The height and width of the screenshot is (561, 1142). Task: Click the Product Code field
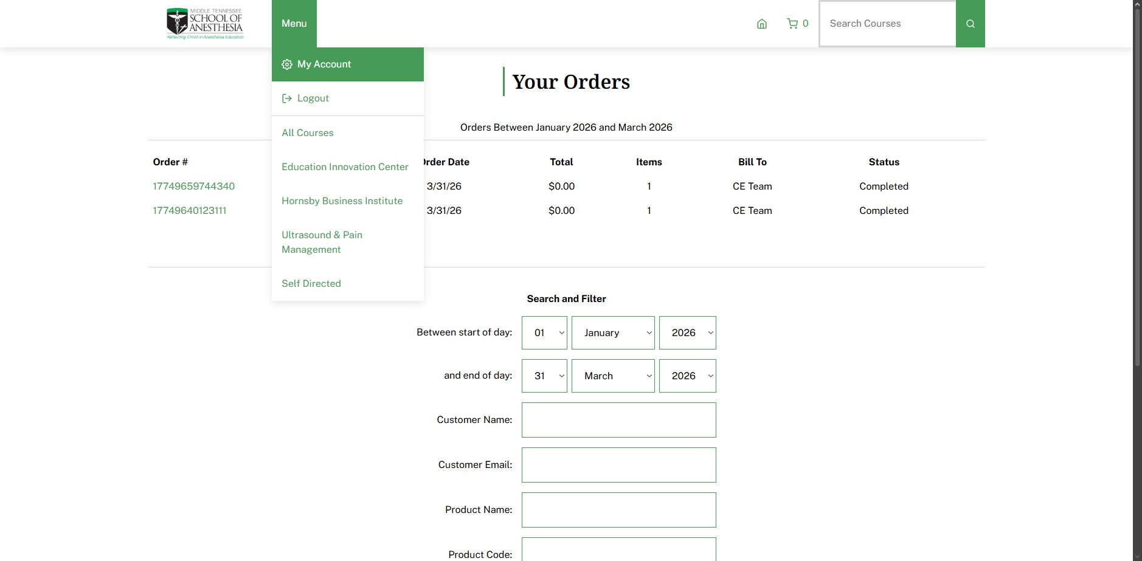(x=618, y=549)
